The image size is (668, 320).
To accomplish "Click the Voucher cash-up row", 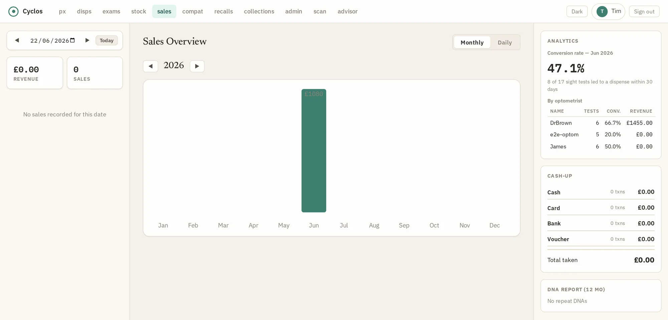I will (601, 239).
